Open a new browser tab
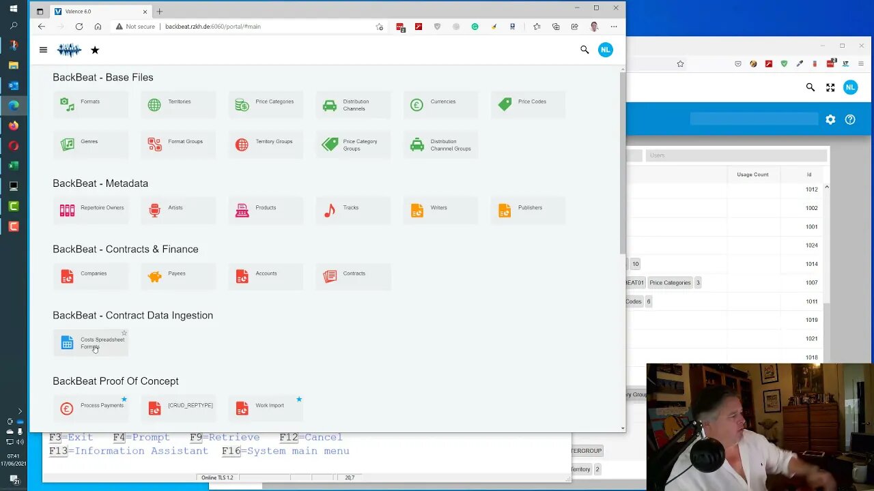This screenshot has width=874, height=491. coord(159,12)
